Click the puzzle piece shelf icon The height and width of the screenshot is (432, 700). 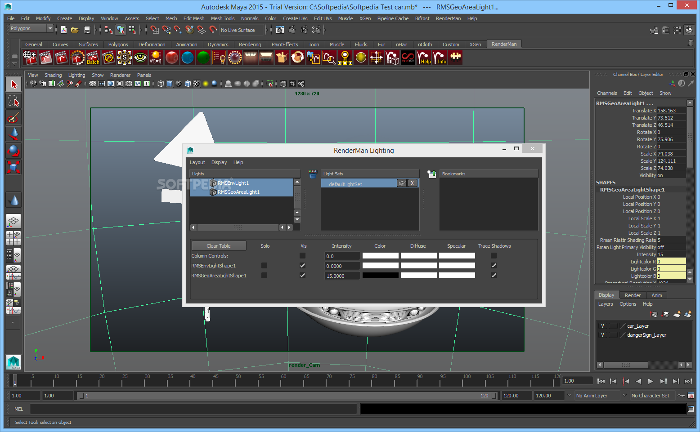pos(455,58)
